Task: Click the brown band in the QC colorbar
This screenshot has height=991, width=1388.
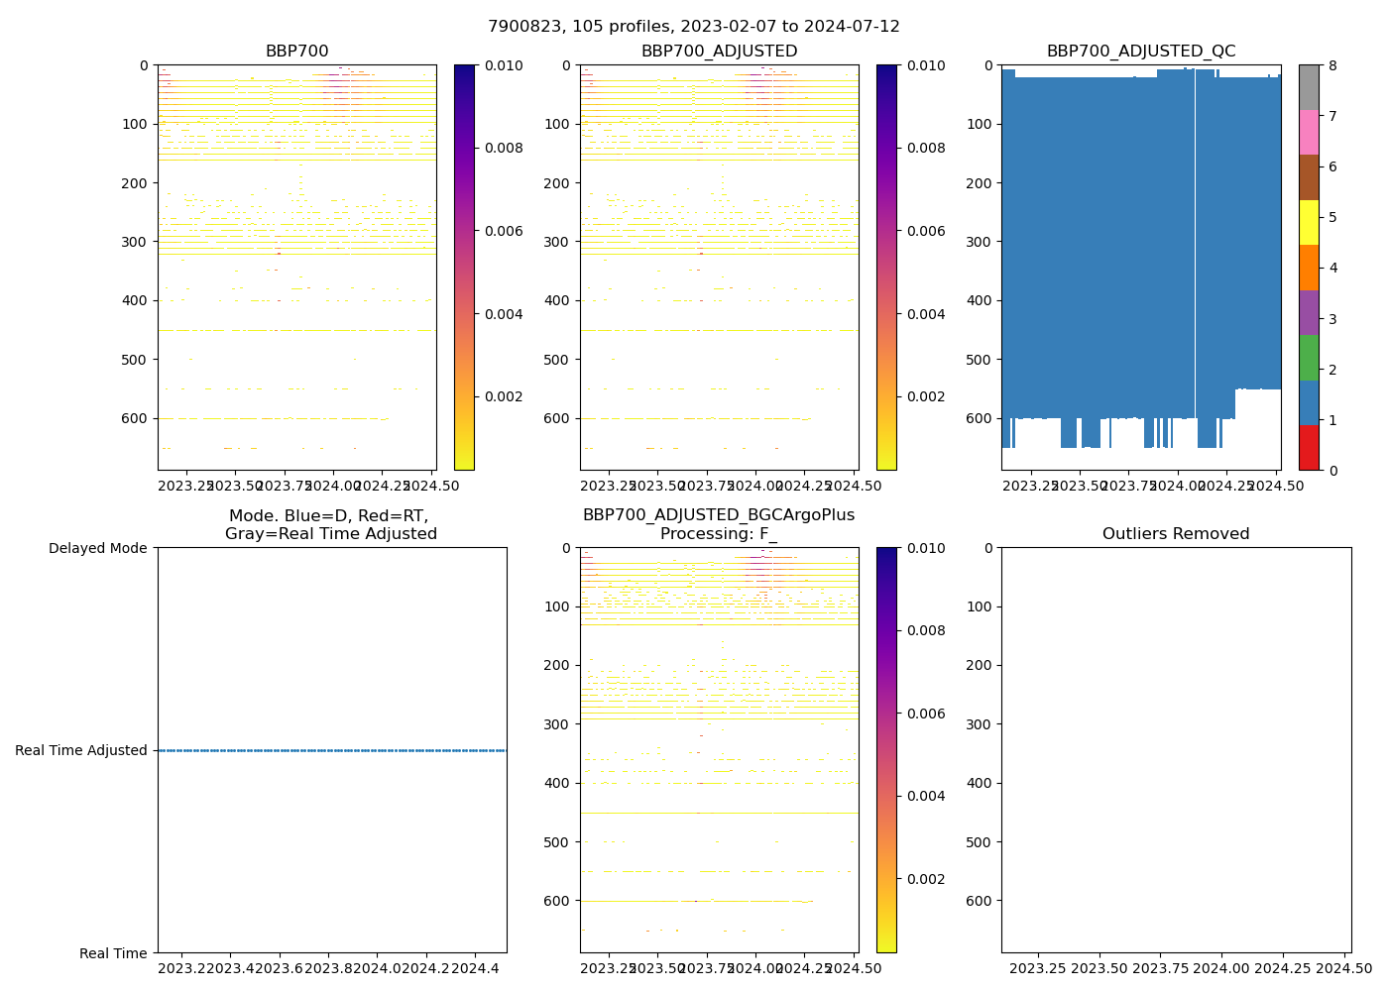Action: [x=1309, y=177]
